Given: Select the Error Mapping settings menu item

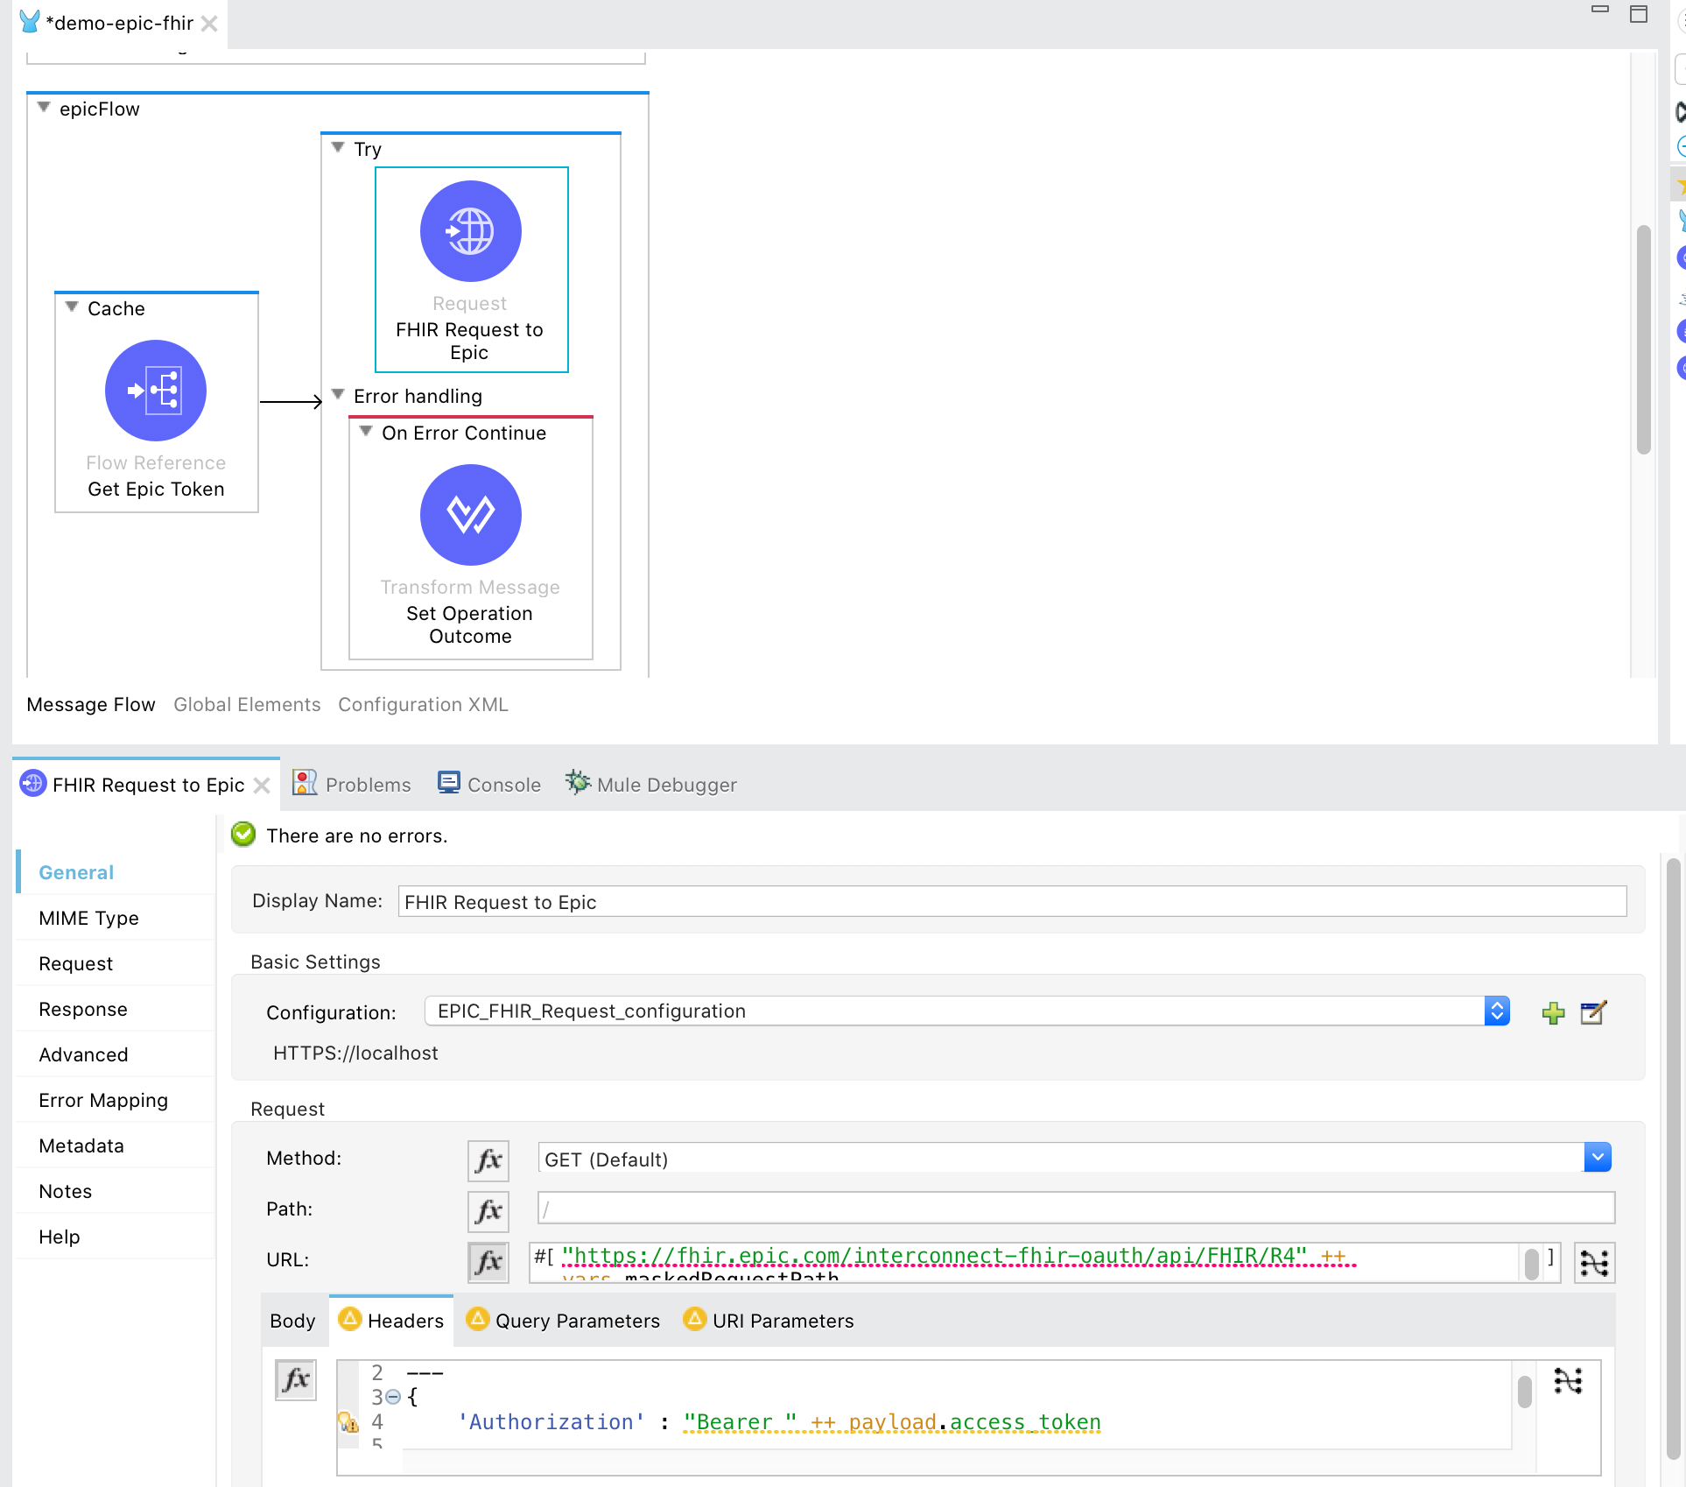Looking at the screenshot, I should tap(103, 1099).
